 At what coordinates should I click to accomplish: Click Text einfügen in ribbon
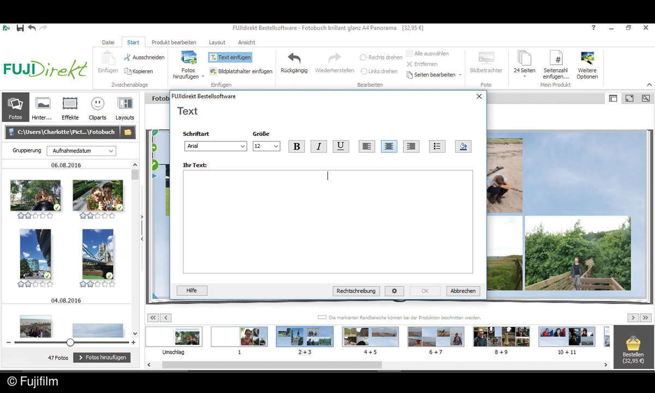[x=230, y=57]
